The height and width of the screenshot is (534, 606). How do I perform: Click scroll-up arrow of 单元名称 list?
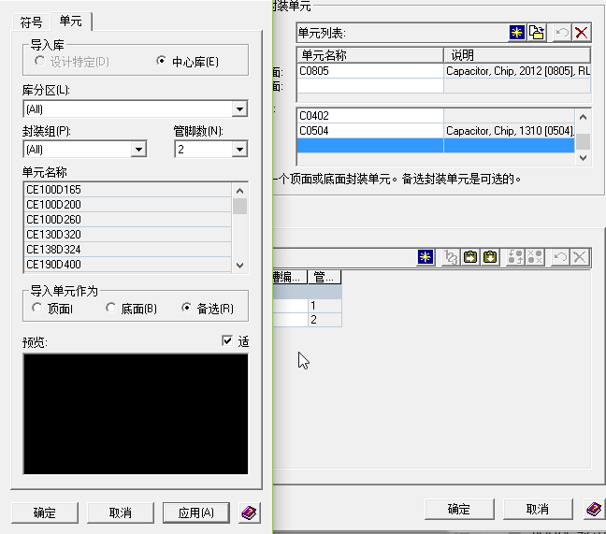pyautogui.click(x=239, y=191)
